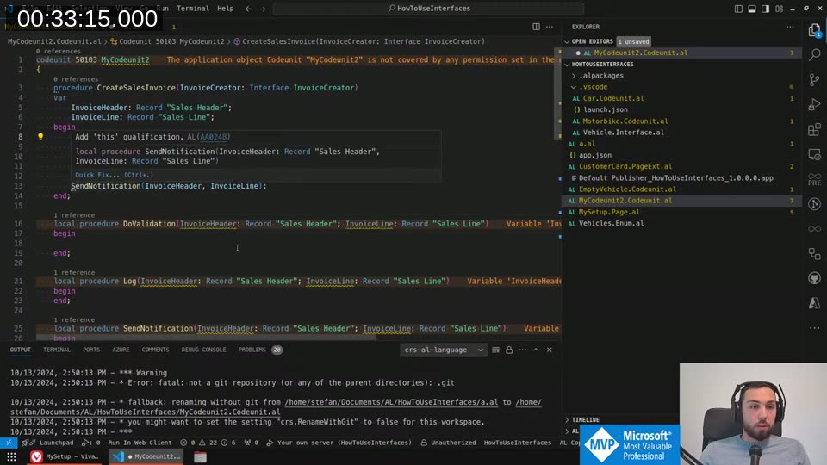Open the Run and Debug view
The height and width of the screenshot is (465, 827).
[x=814, y=104]
